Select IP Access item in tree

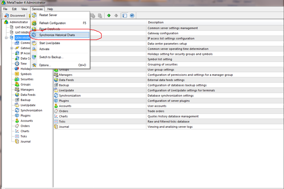pos(25,53)
